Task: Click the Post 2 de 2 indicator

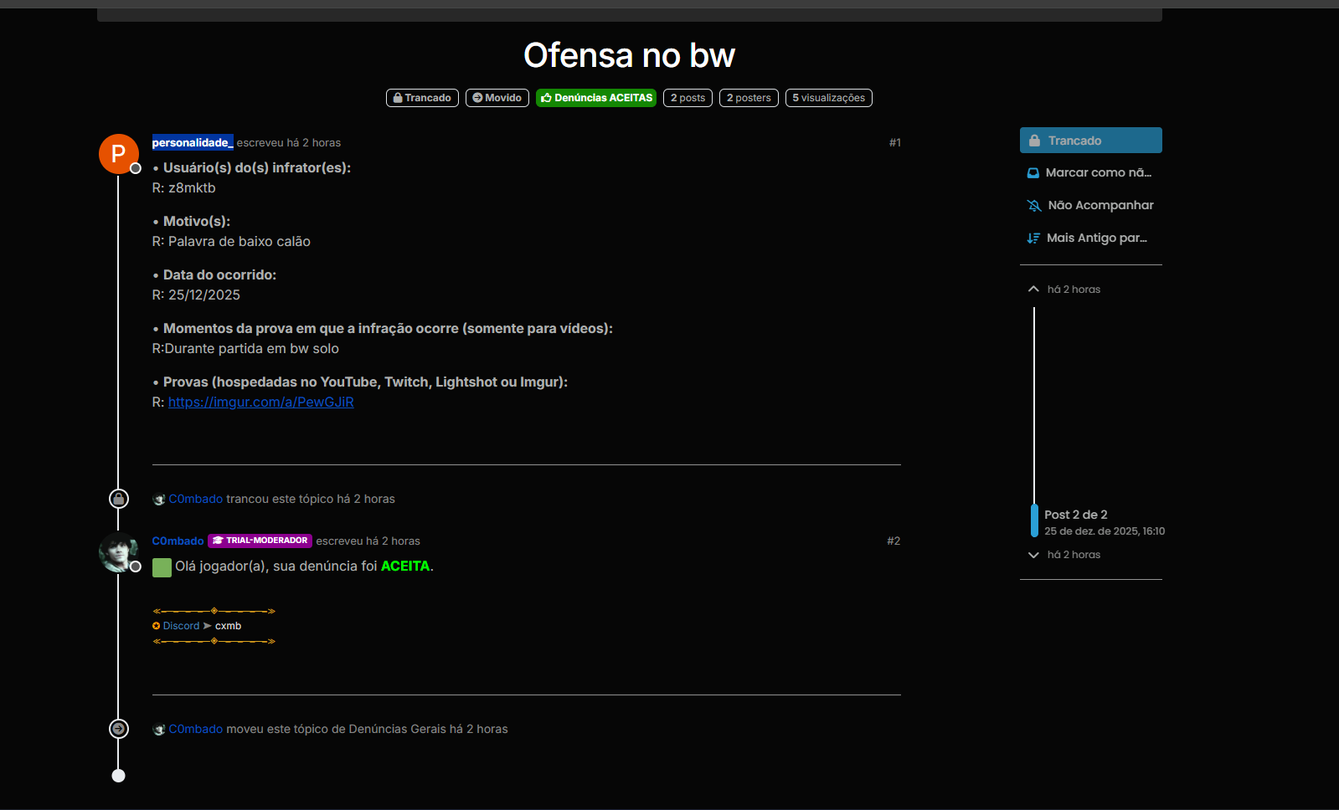Action: [1075, 515]
